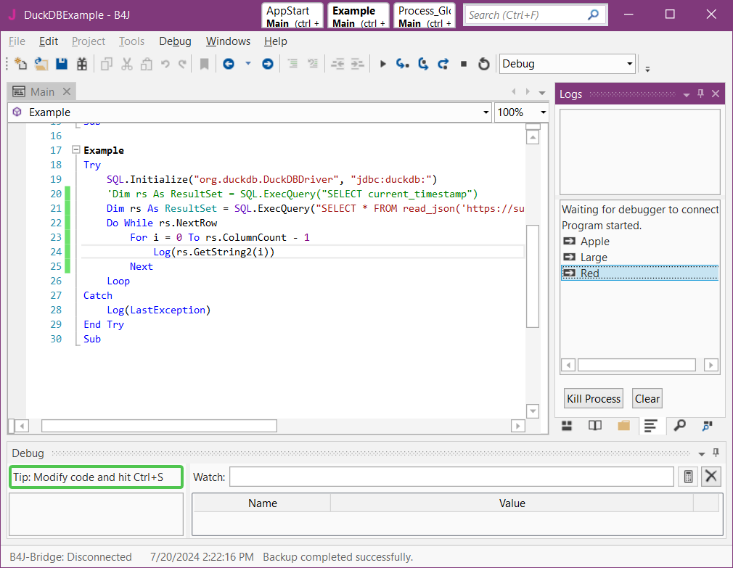Click the Kill Process button
The image size is (733, 568).
pos(594,398)
